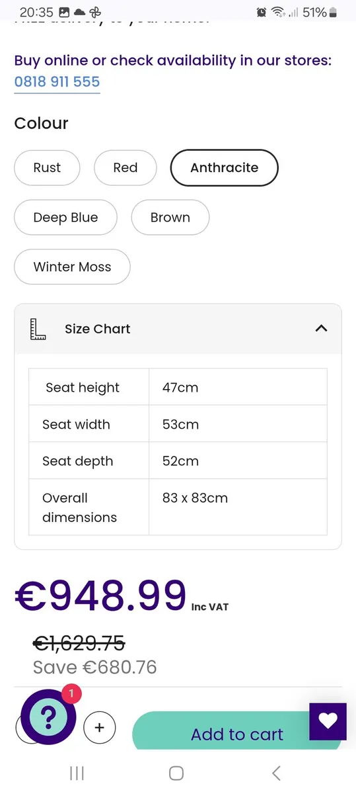356x794 pixels.
Task: Choose the Deep Blue colour
Action: [65, 217]
